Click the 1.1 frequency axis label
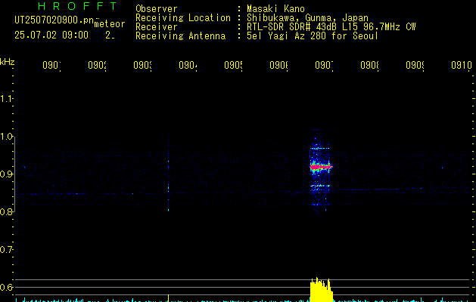 coord(6,99)
